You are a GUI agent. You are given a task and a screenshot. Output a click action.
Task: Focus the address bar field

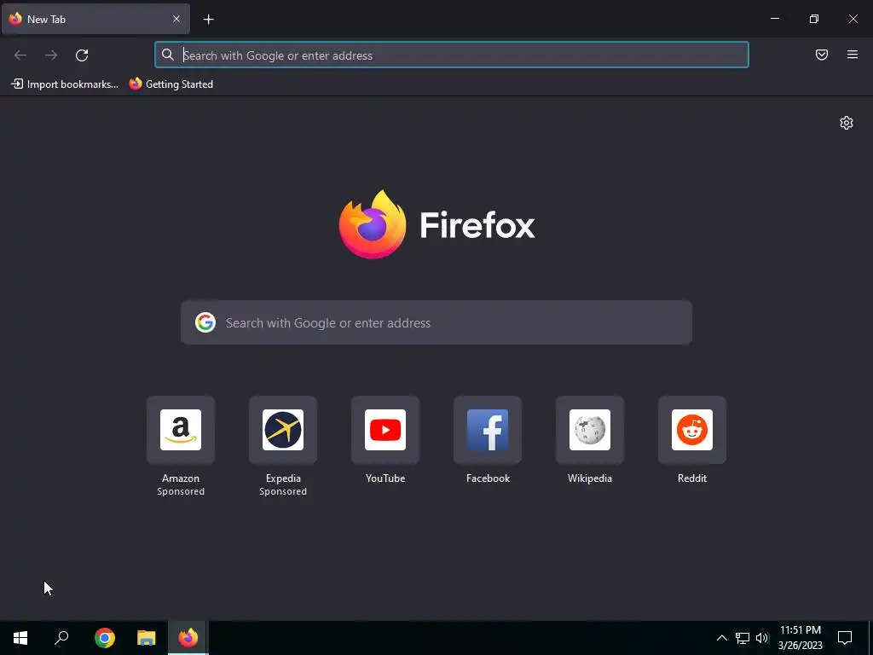(x=452, y=55)
